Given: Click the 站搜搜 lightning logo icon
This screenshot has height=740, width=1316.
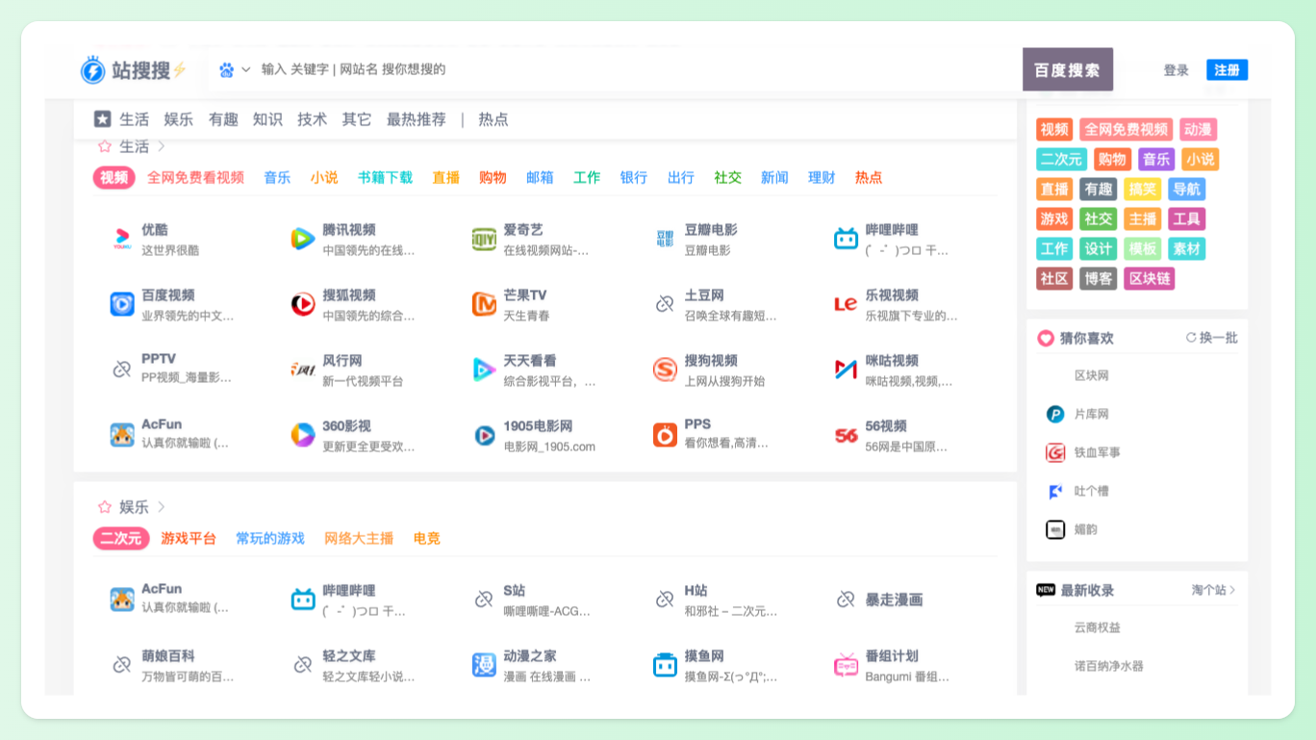Looking at the screenshot, I should click(92, 69).
